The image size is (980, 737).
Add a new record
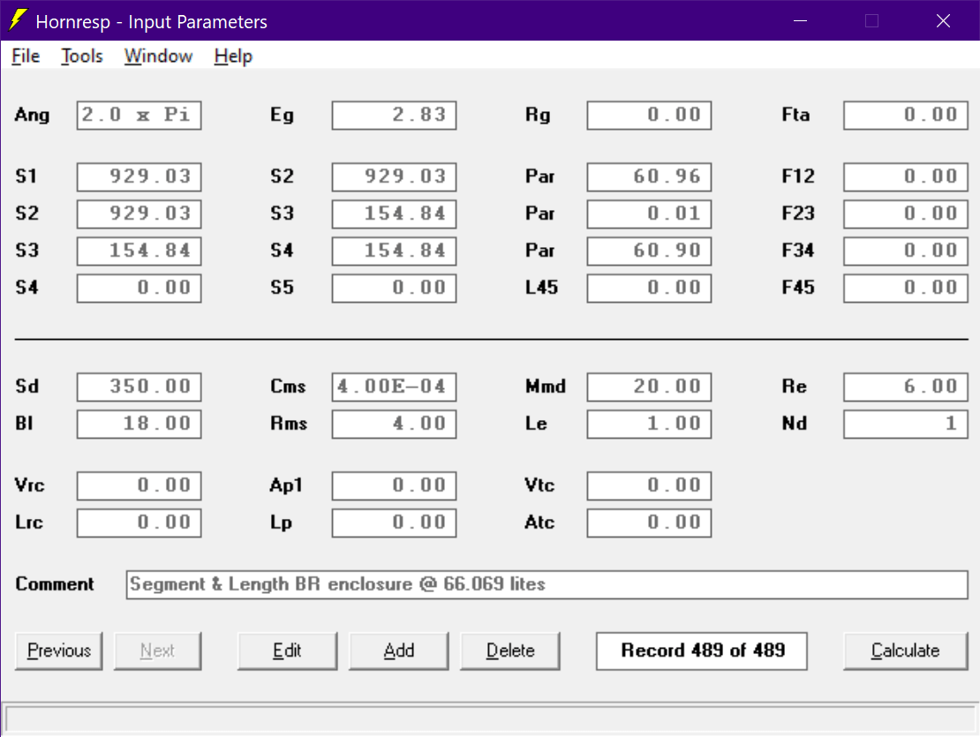[x=399, y=651]
